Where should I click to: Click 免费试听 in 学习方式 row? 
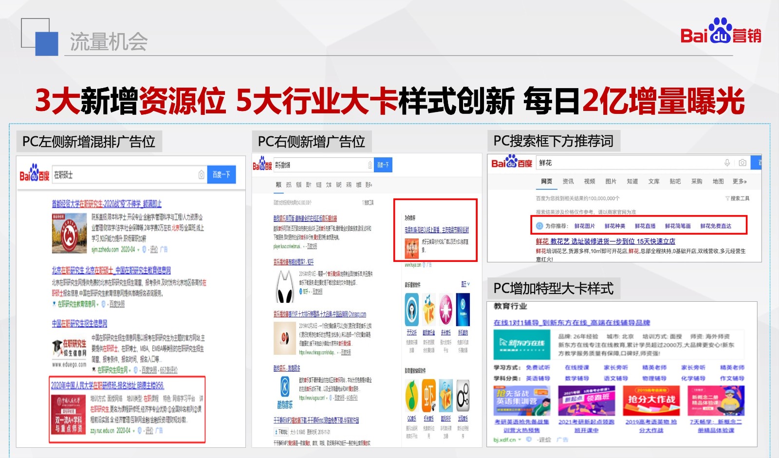[x=538, y=367]
